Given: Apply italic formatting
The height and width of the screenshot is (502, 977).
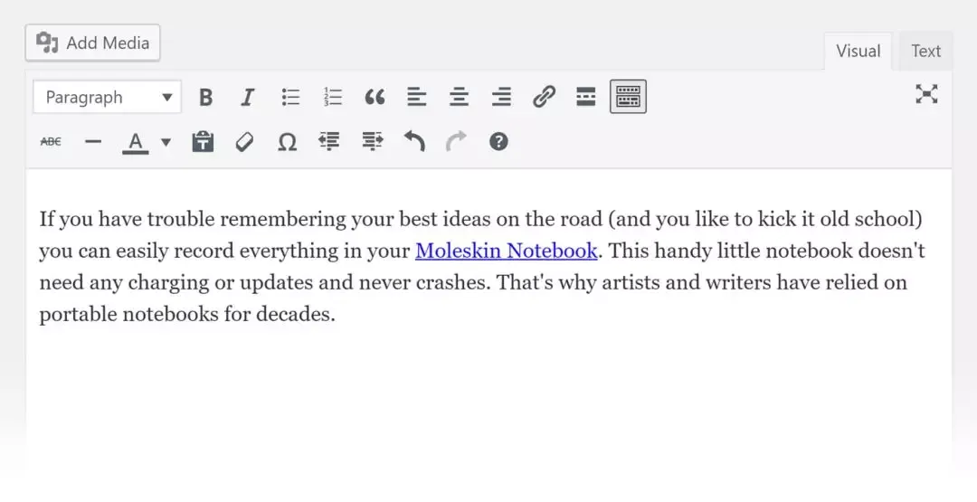Looking at the screenshot, I should pos(248,98).
